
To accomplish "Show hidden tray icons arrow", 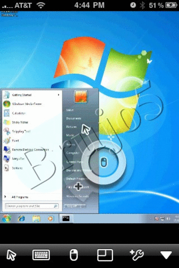I will (x=150, y=218).
